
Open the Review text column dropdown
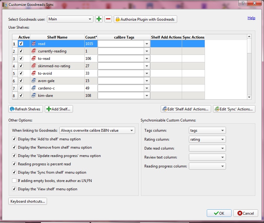click(x=207, y=157)
